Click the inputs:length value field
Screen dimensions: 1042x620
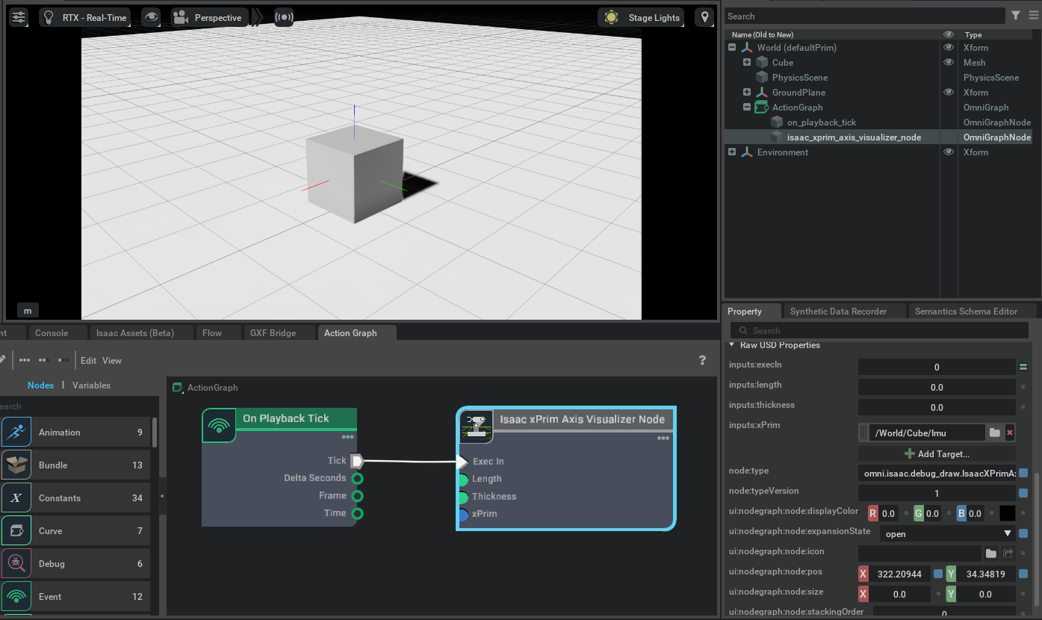coord(937,388)
